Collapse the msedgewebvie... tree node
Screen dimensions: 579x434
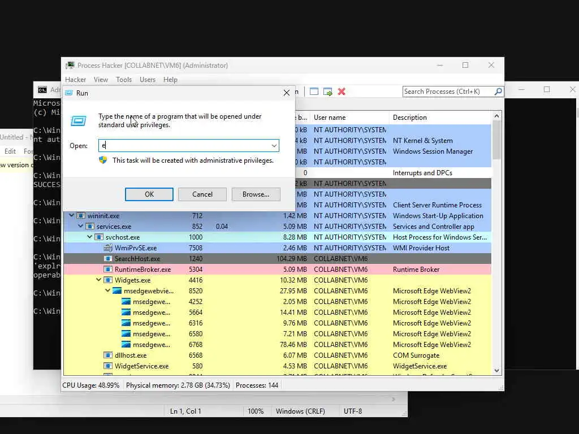(x=107, y=290)
